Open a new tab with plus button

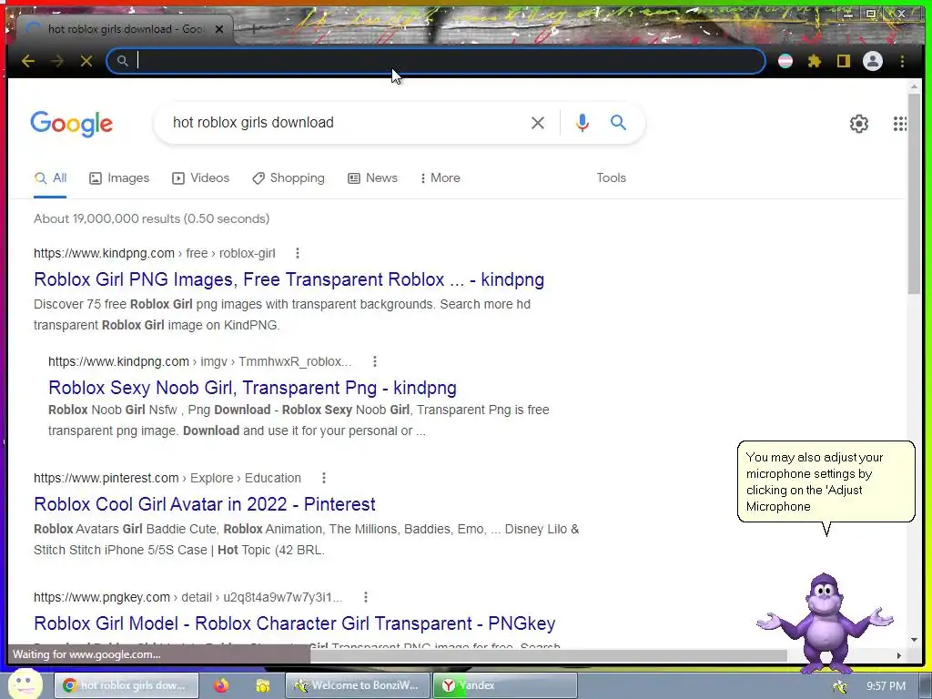pos(254,28)
